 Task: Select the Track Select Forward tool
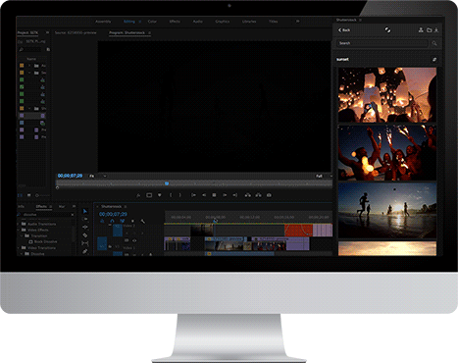[85, 219]
